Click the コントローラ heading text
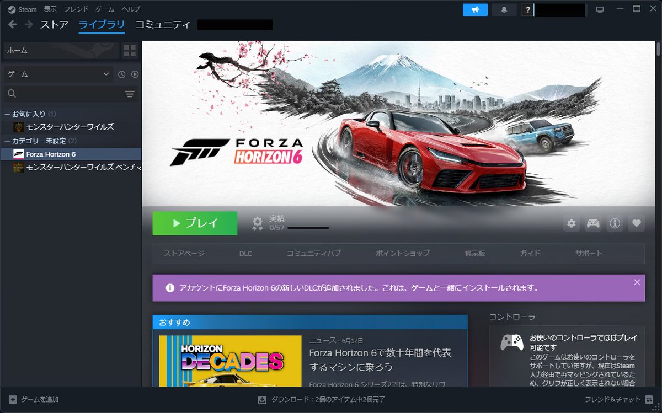662x413 pixels. click(x=512, y=317)
